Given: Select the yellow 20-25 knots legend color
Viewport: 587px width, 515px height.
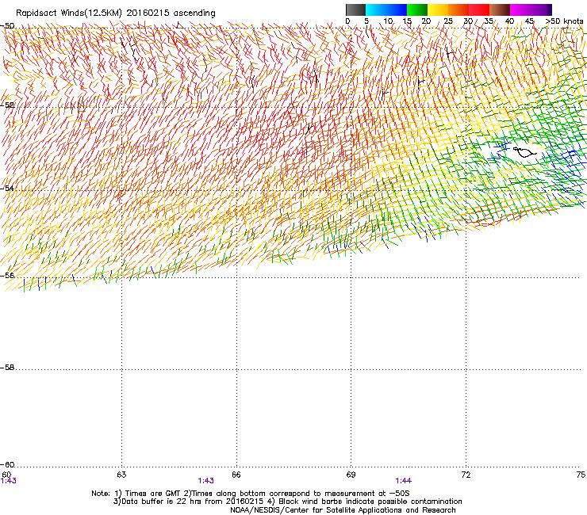Looking at the screenshot, I should 438,10.
